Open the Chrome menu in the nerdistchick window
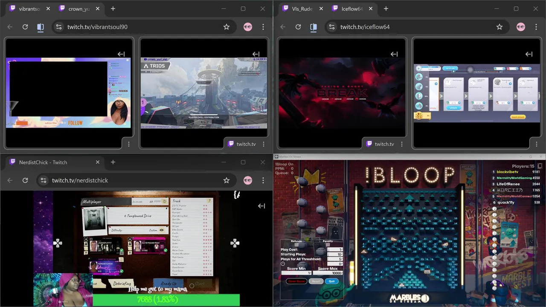This screenshot has width=546, height=307. click(263, 180)
